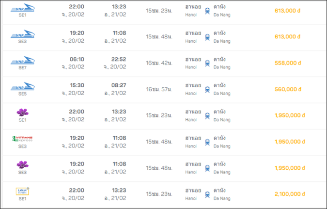Select the 613,000 đ price for the VNR SE1 train
The width and height of the screenshot is (327, 209).
(x=287, y=11)
